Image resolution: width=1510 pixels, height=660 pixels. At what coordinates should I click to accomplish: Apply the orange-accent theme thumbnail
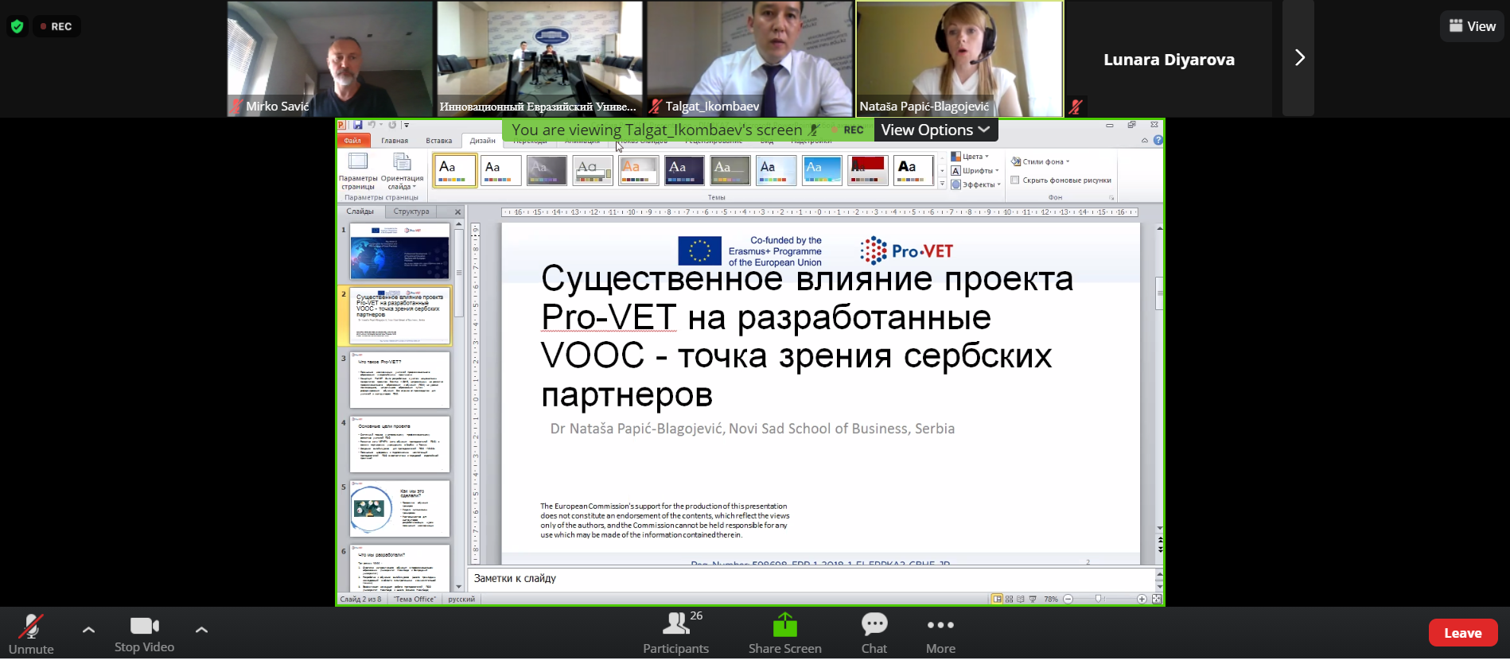coord(638,170)
